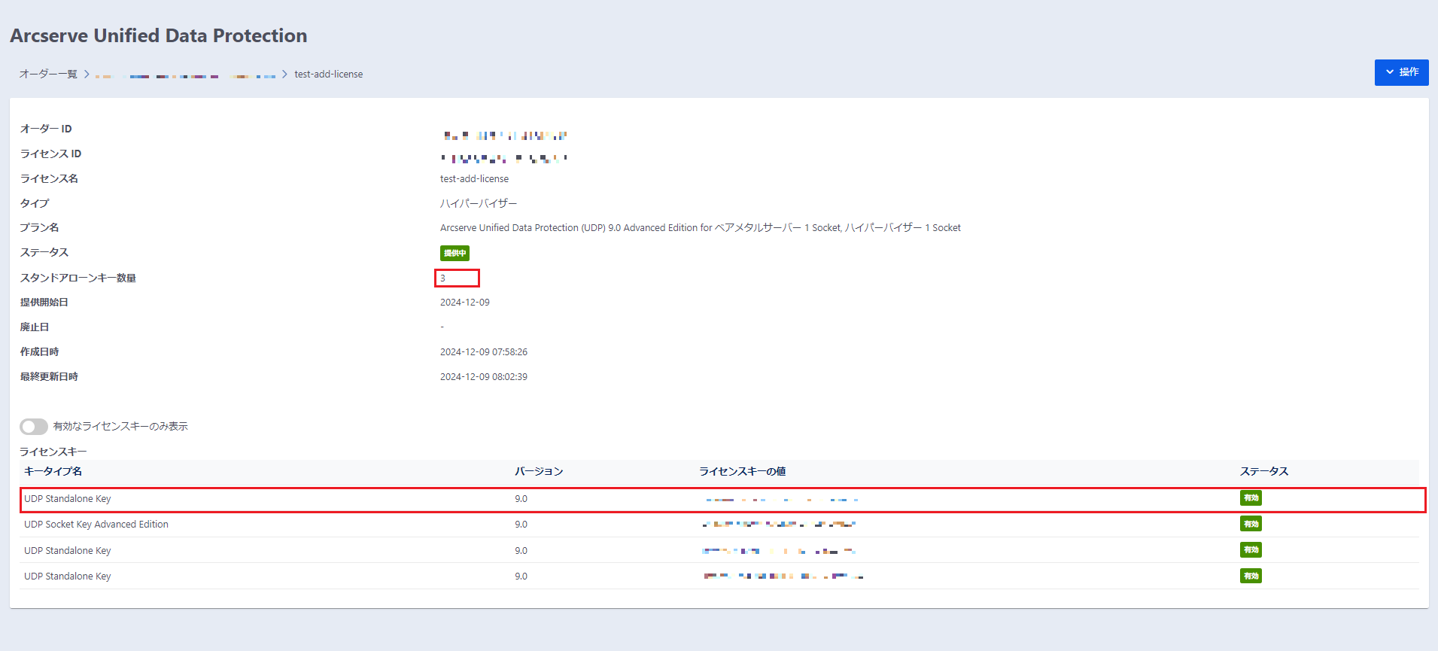This screenshot has width=1438, height=651.
Task: Select the ステータス label in the order details
Action: tap(44, 252)
